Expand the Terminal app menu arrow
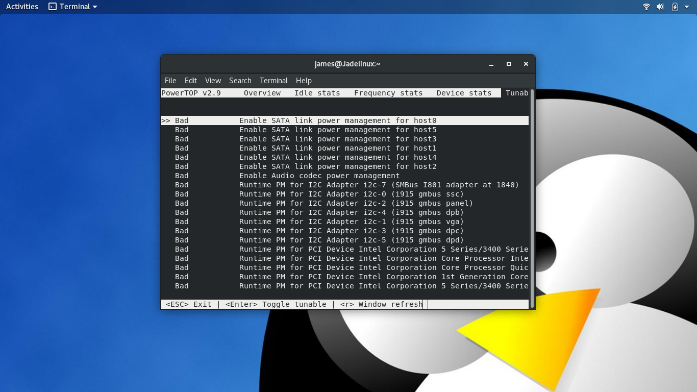 (95, 7)
